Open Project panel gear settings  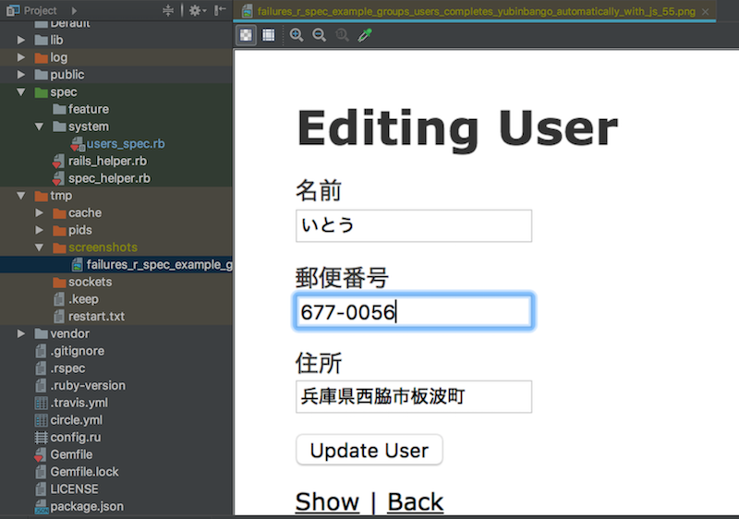[195, 10]
